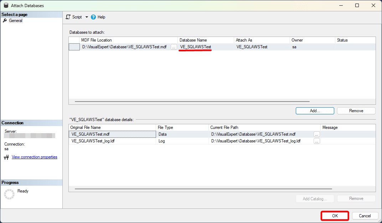
Task: Click the Current File Path column header
Action: tap(264, 127)
